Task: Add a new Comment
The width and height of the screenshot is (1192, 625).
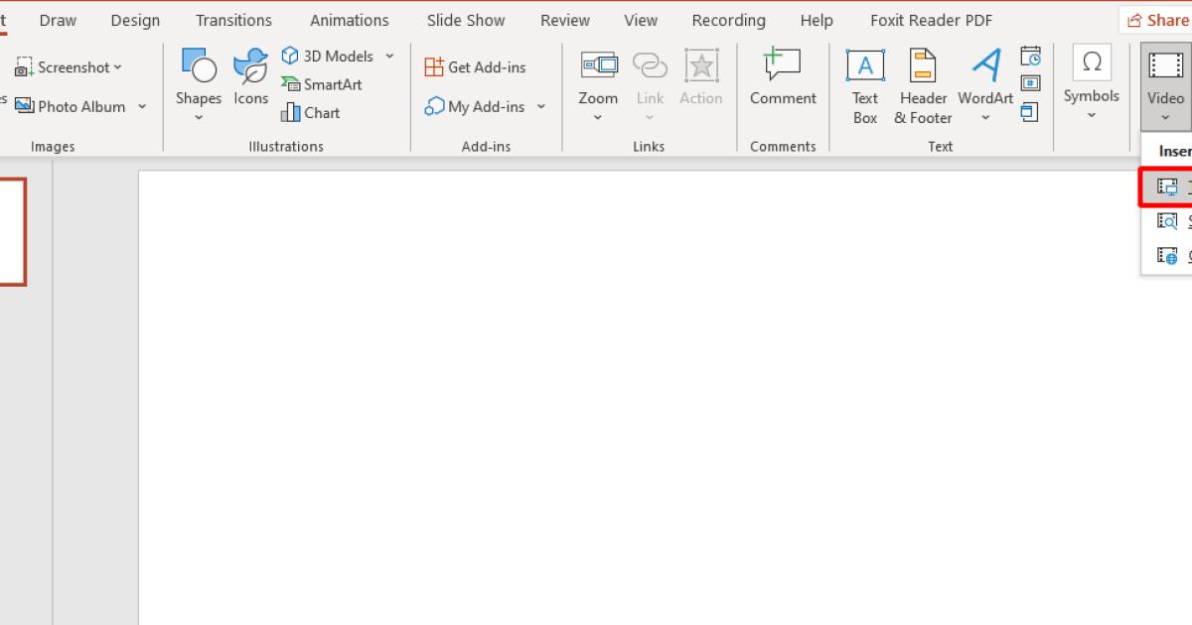Action: [x=783, y=77]
